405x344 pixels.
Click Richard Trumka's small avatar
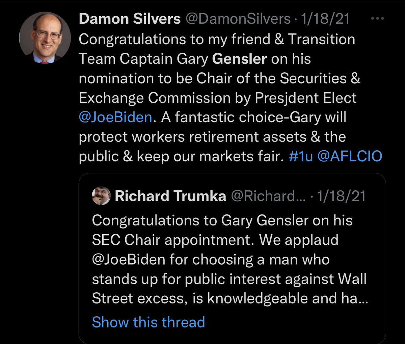point(101,196)
